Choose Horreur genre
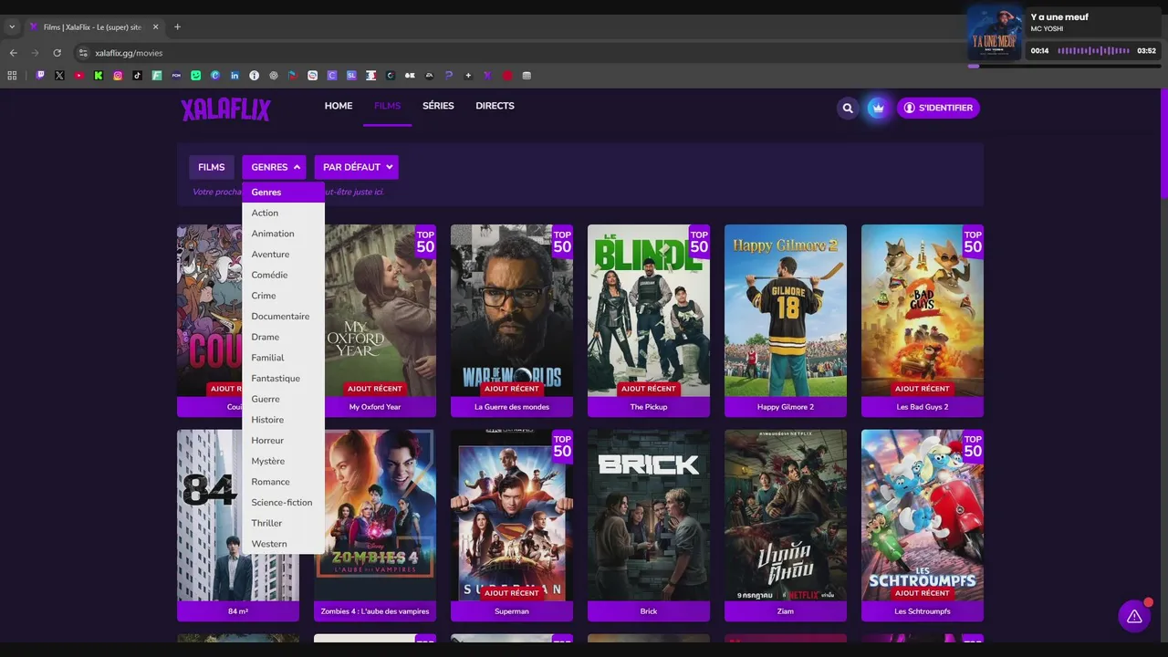 pyautogui.click(x=283, y=441)
